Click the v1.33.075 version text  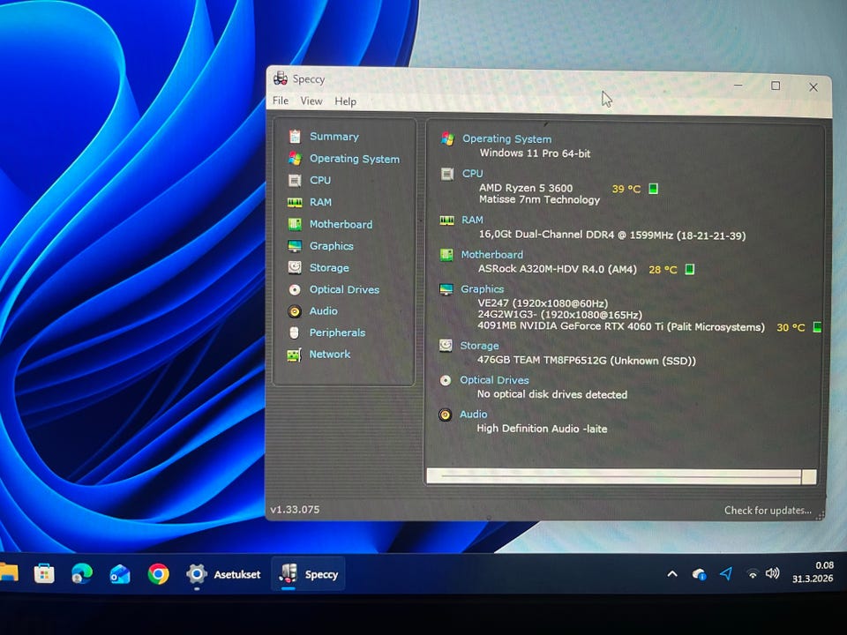pyautogui.click(x=295, y=509)
